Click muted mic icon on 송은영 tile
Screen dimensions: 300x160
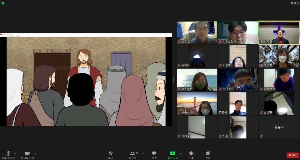click(179, 89)
